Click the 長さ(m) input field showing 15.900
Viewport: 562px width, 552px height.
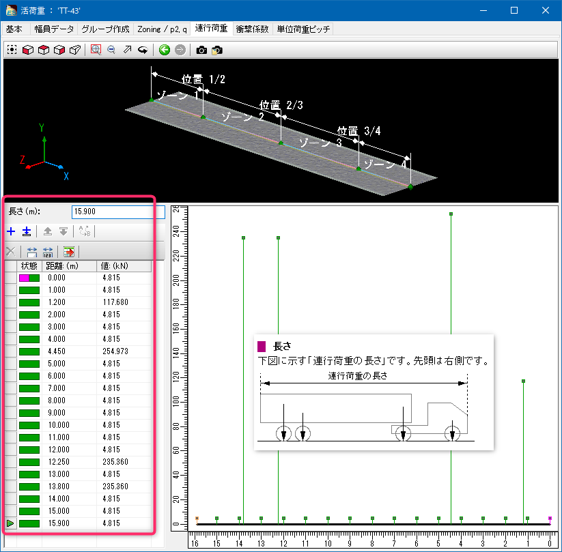click(117, 212)
